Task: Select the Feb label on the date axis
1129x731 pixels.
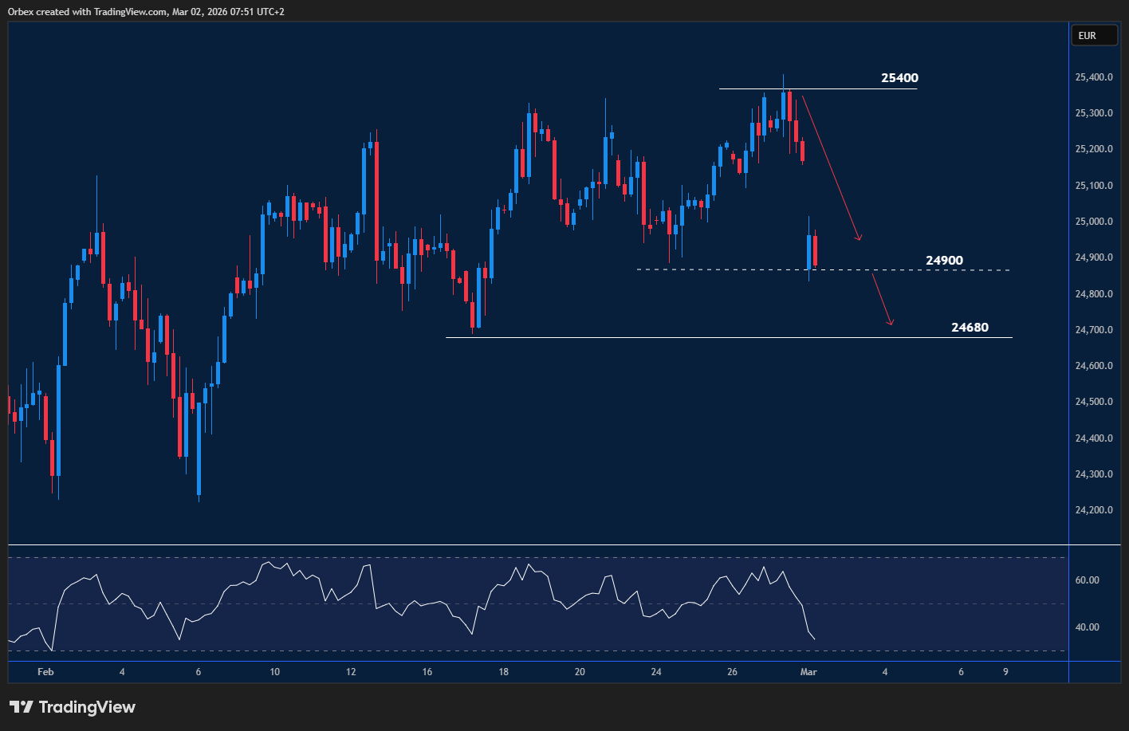Action: pyautogui.click(x=45, y=672)
